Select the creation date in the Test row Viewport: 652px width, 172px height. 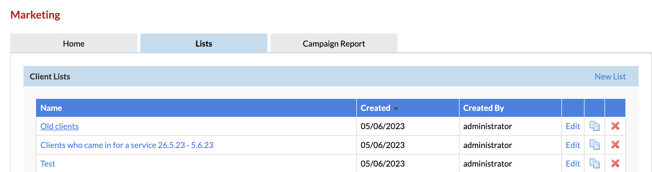click(x=383, y=164)
